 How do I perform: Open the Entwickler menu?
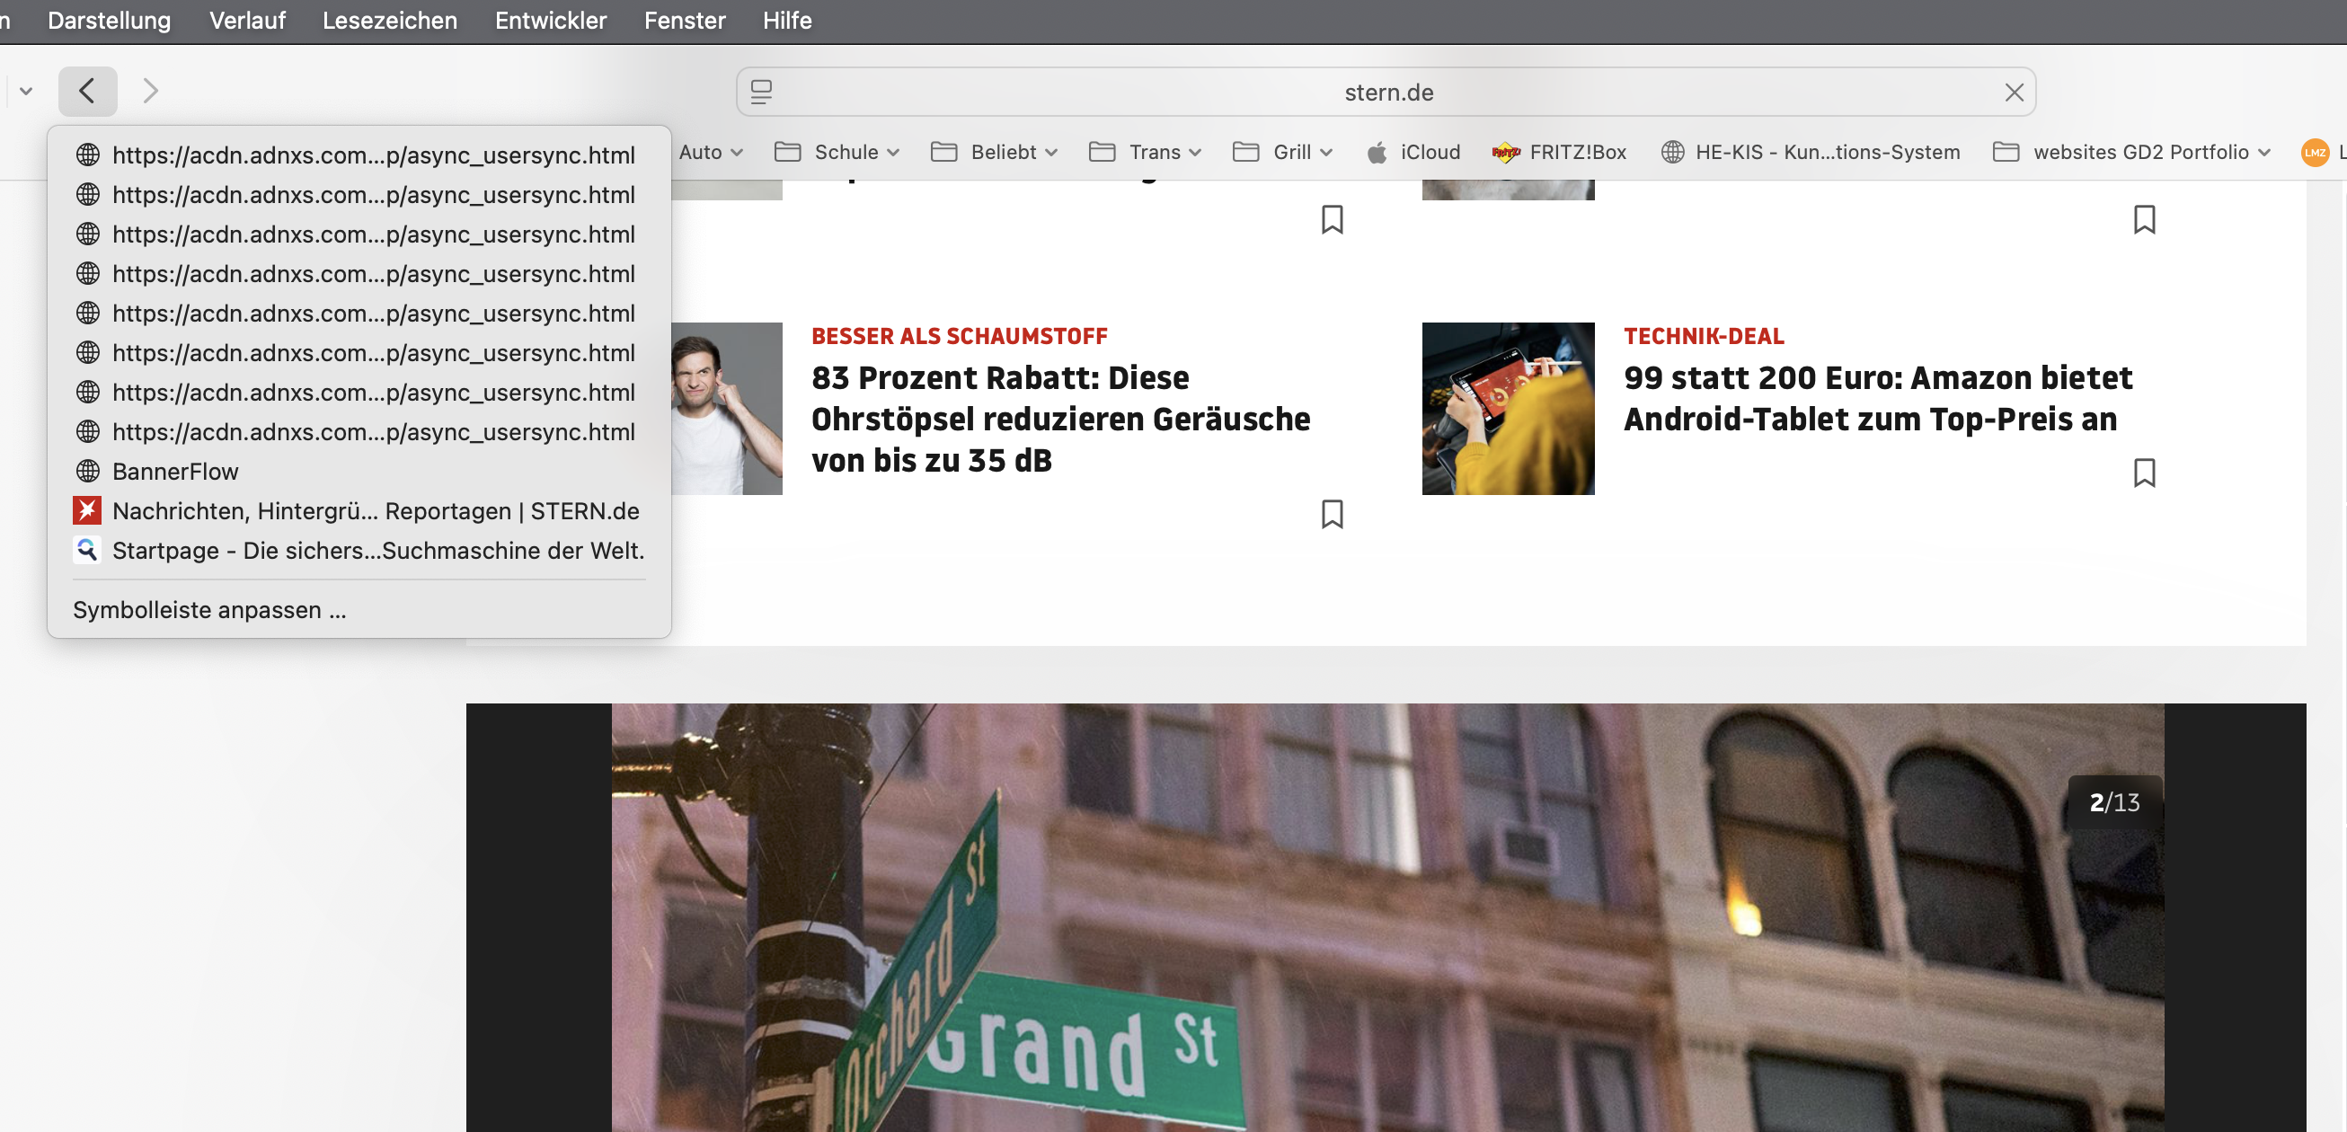[x=550, y=20]
